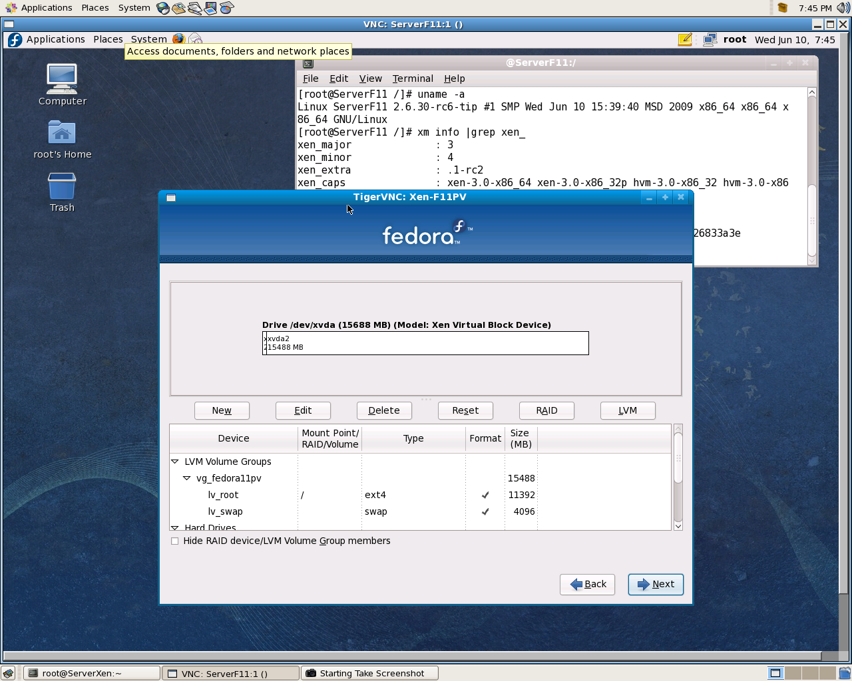Open inner Fedora Applications menu
Viewport: 852px width, 681px height.
(56, 40)
